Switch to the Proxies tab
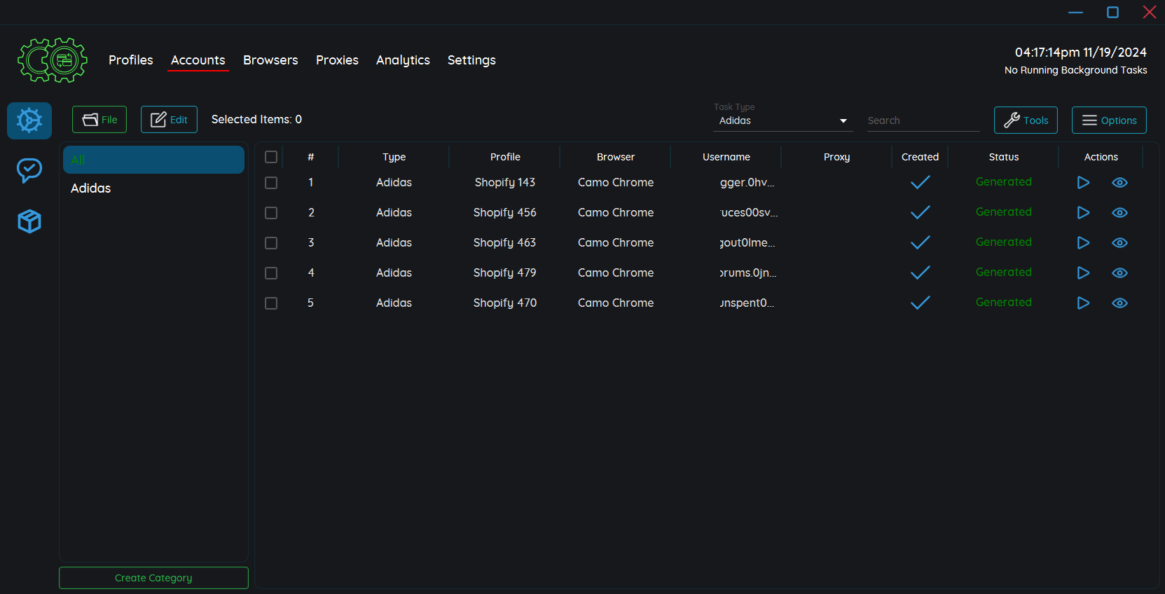Screen dimensions: 1165x594 pos(337,60)
